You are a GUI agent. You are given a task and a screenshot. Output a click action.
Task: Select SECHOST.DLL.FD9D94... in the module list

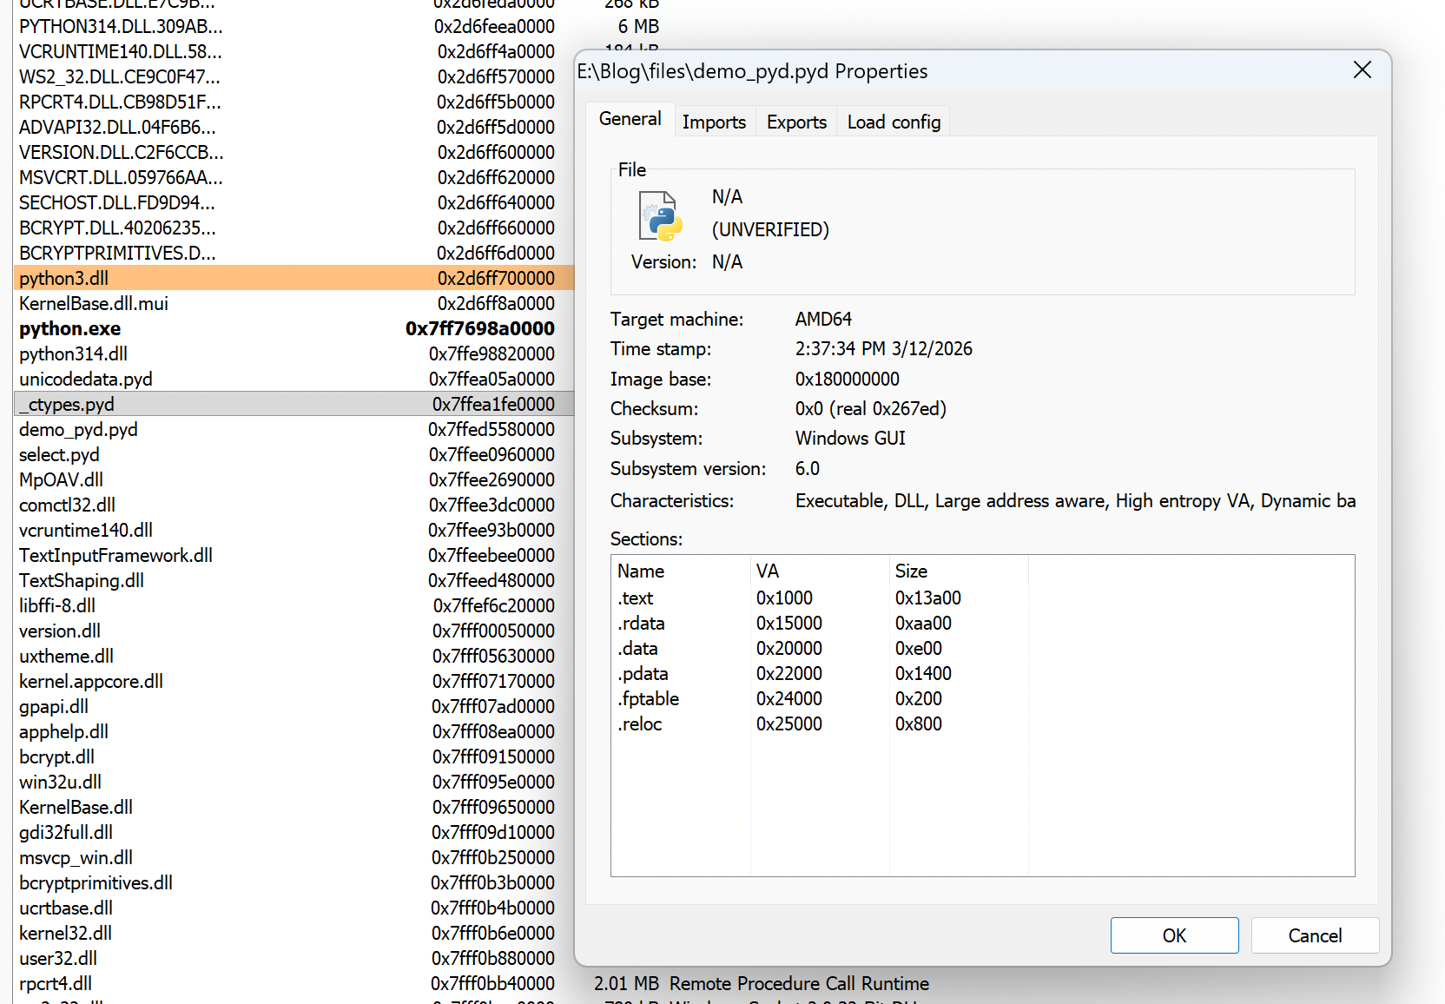[294, 203]
